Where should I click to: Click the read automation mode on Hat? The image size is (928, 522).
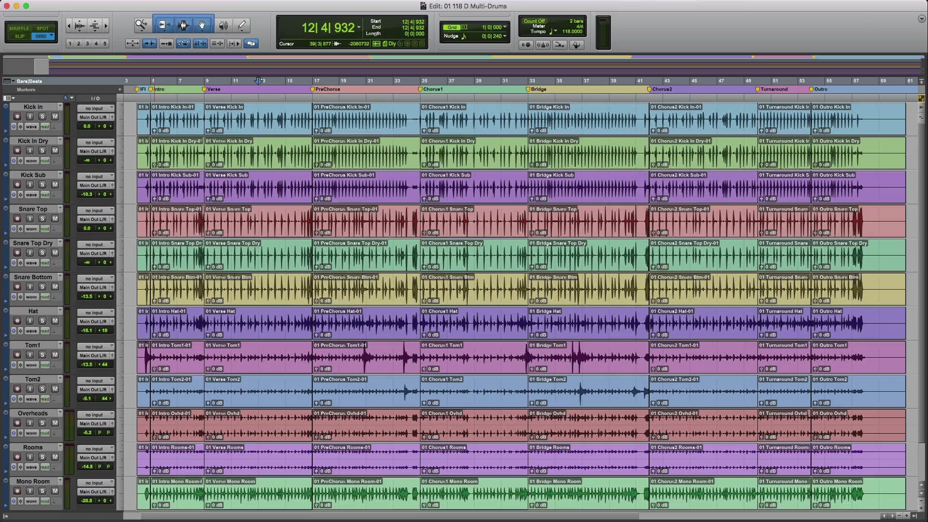45,331
